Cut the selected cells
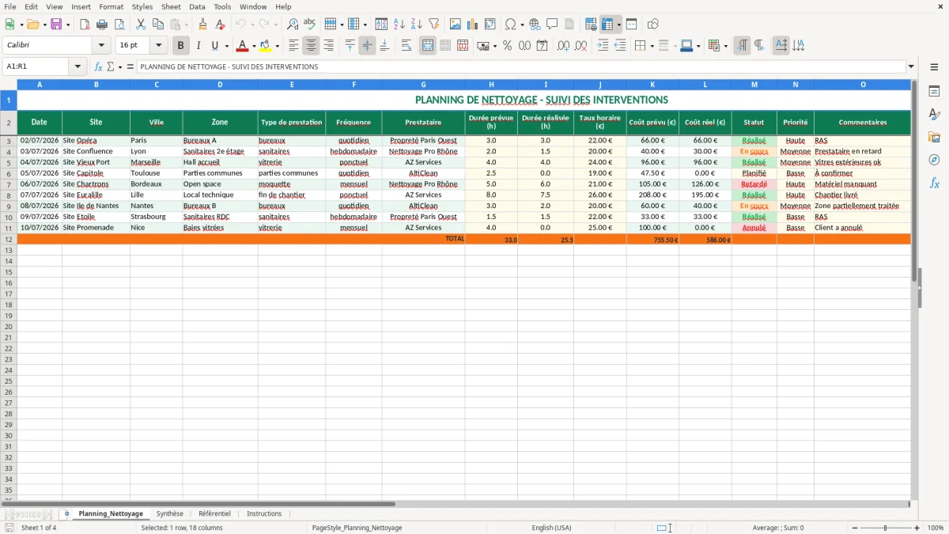The height and width of the screenshot is (534, 949). [x=140, y=25]
